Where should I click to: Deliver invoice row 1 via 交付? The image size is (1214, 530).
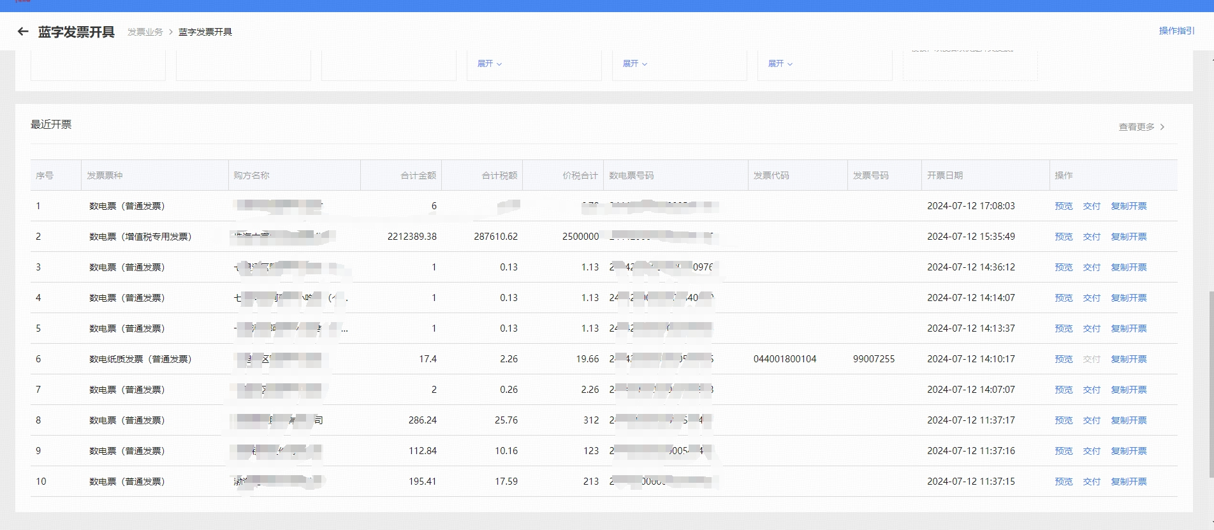(x=1092, y=206)
